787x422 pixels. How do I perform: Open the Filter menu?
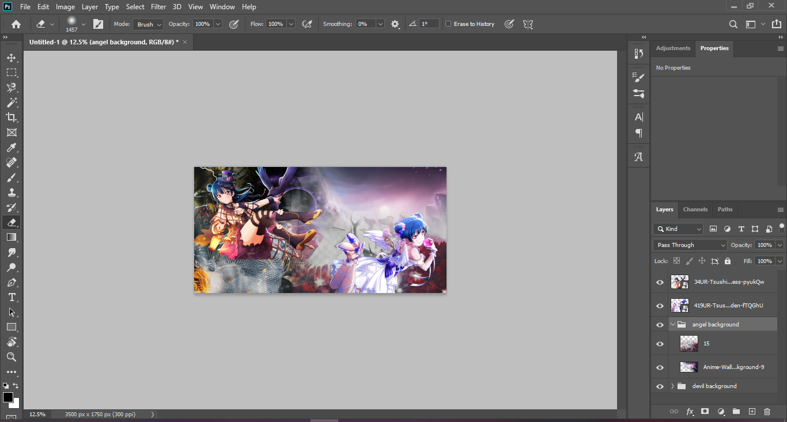[x=158, y=7]
